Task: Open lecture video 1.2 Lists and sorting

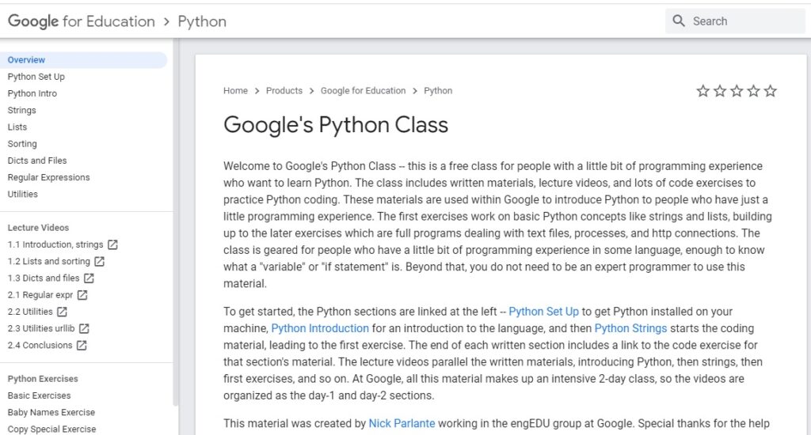Action: pyautogui.click(x=48, y=262)
